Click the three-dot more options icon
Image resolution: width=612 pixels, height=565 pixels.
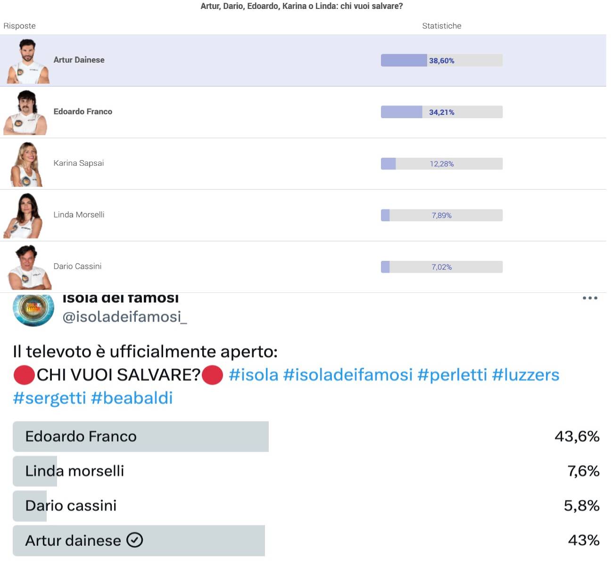click(x=590, y=298)
